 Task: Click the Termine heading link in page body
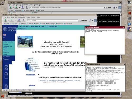click(x=32, y=85)
